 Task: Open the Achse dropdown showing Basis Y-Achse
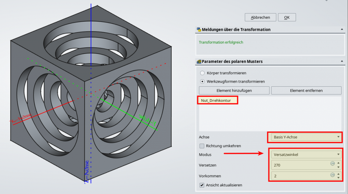[x=306, y=137]
